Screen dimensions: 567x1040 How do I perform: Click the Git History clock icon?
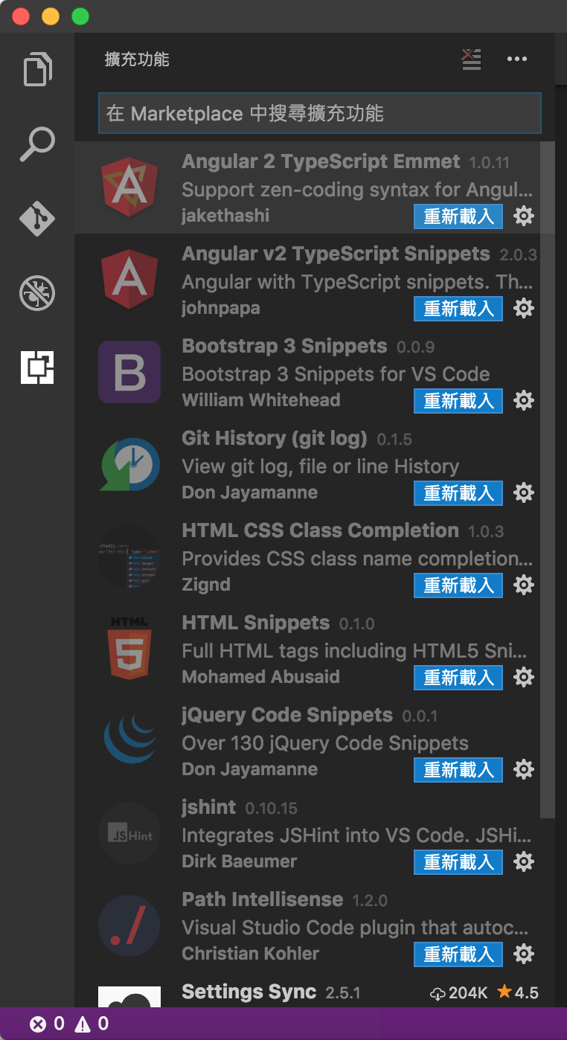pos(129,464)
